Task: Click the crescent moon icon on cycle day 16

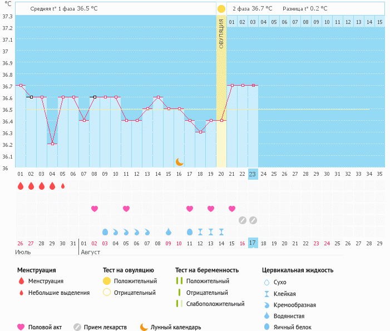Action: click(x=179, y=161)
